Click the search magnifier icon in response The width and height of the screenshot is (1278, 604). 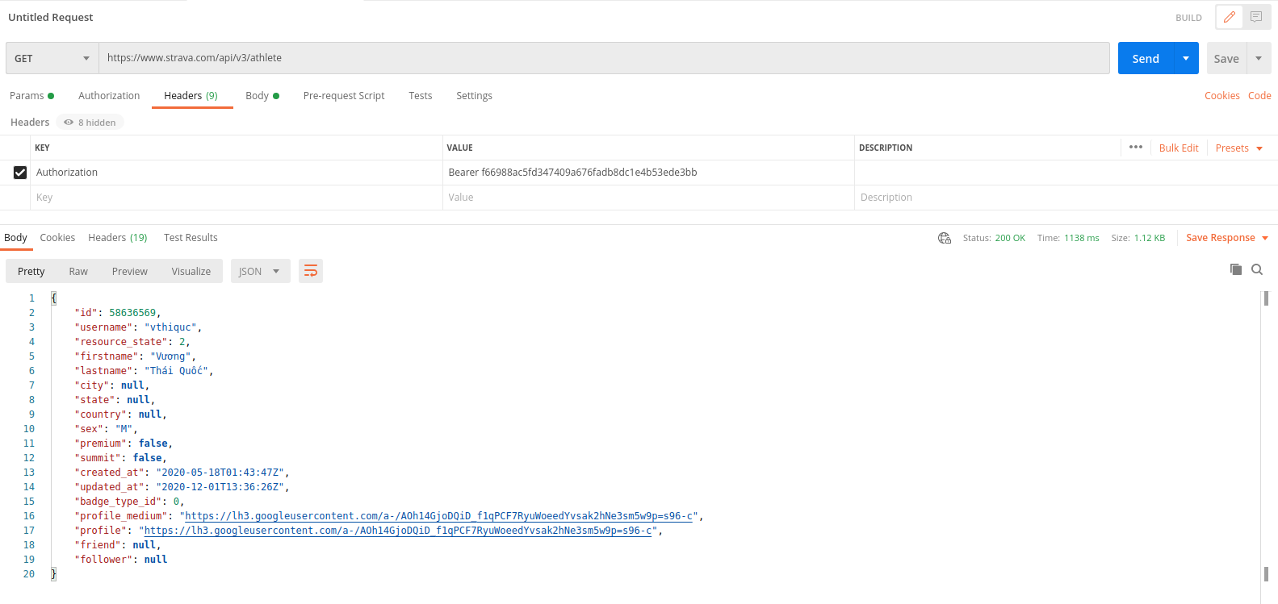(1257, 269)
